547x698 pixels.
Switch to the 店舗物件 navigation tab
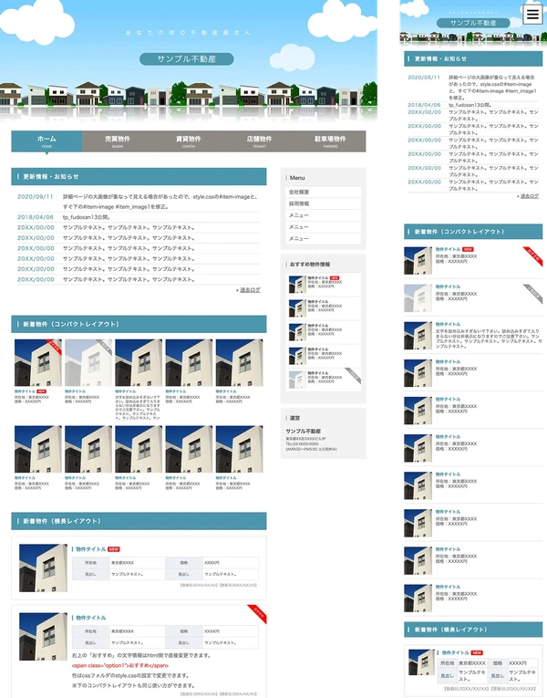(x=260, y=141)
